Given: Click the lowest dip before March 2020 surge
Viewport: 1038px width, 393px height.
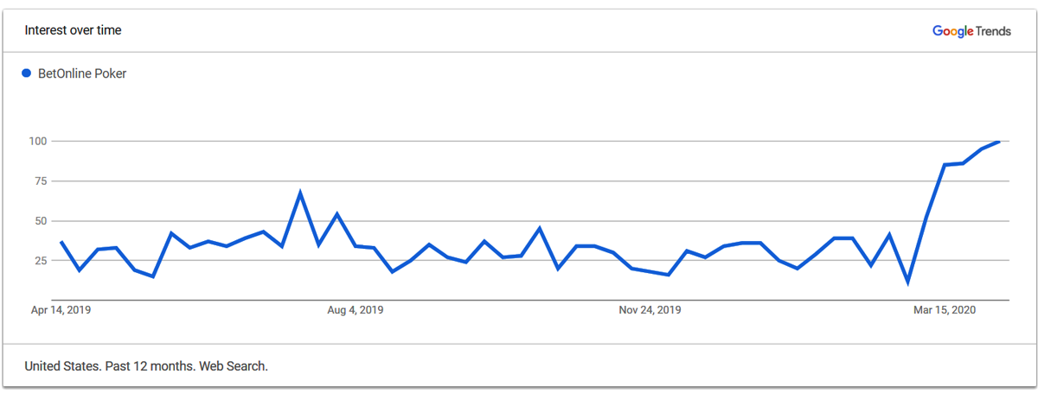Looking at the screenshot, I should 907,282.
